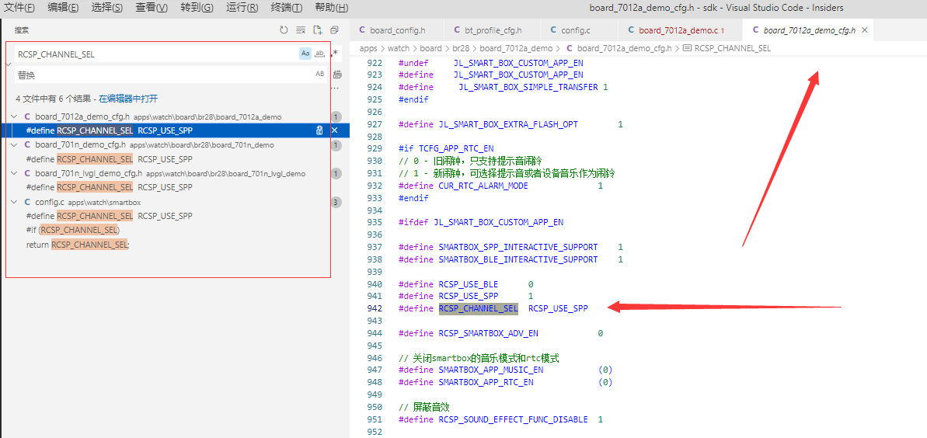This screenshot has height=438, width=927.
Task: Click the 3 count badge for config.c
Action: (x=337, y=202)
